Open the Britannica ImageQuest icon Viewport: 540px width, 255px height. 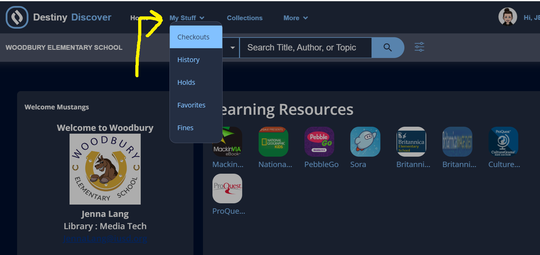[457, 142]
